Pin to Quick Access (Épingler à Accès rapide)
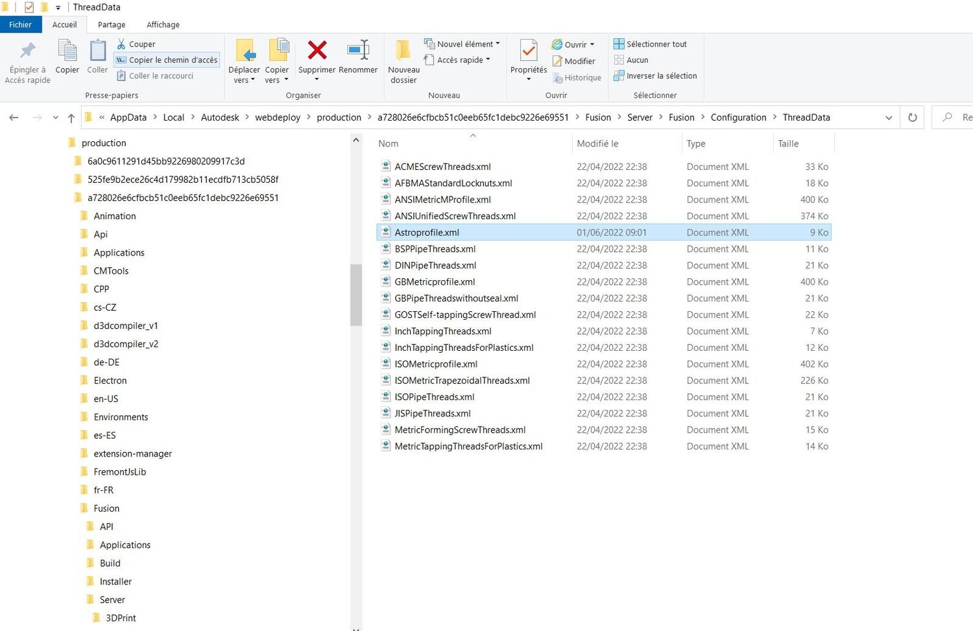 [x=27, y=62]
